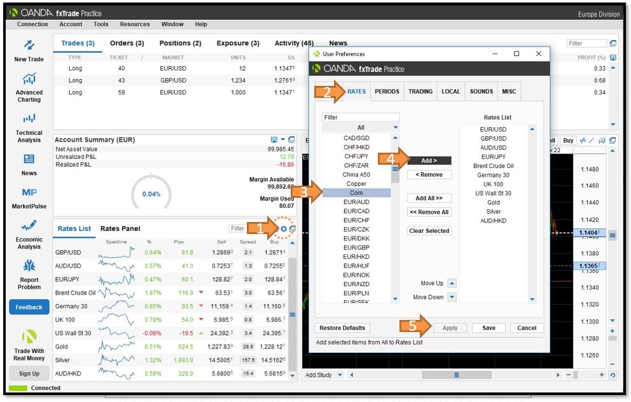Click the Cancel button in preferences

527,328
